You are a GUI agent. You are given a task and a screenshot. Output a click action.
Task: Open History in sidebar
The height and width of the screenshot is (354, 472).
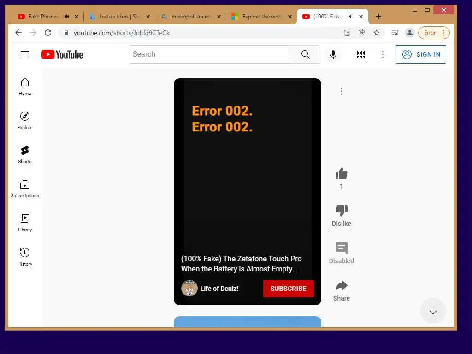[25, 257]
